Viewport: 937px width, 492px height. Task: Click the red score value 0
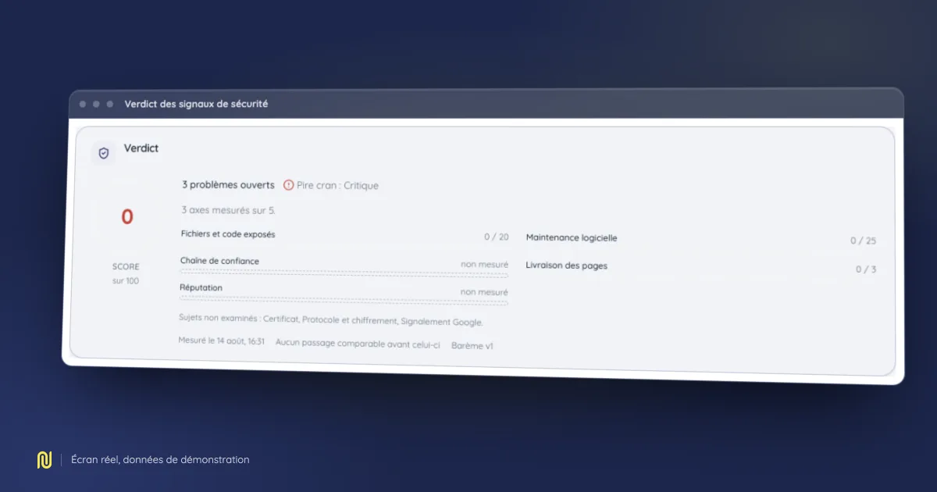coord(127,217)
